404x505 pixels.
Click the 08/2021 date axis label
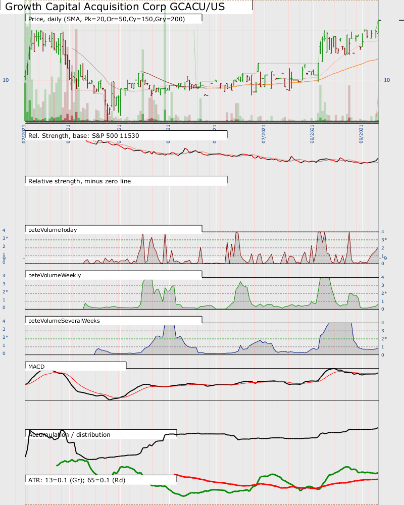[312, 134]
